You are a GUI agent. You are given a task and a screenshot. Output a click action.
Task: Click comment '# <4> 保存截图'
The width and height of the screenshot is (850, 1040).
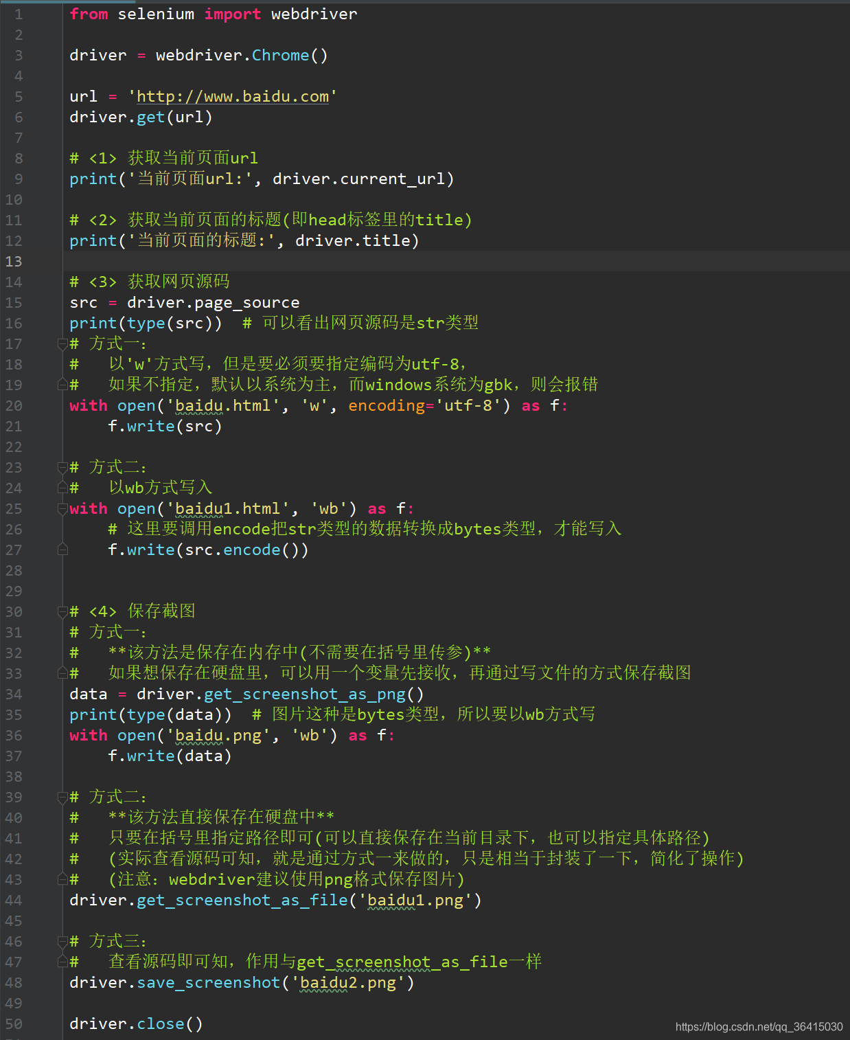(133, 611)
